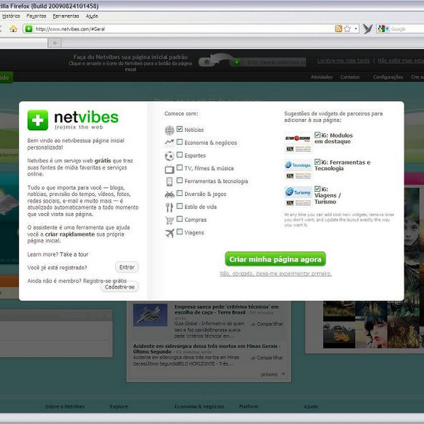Open the Ferramentas menu
This screenshot has width=424, height=424.
click(66, 16)
